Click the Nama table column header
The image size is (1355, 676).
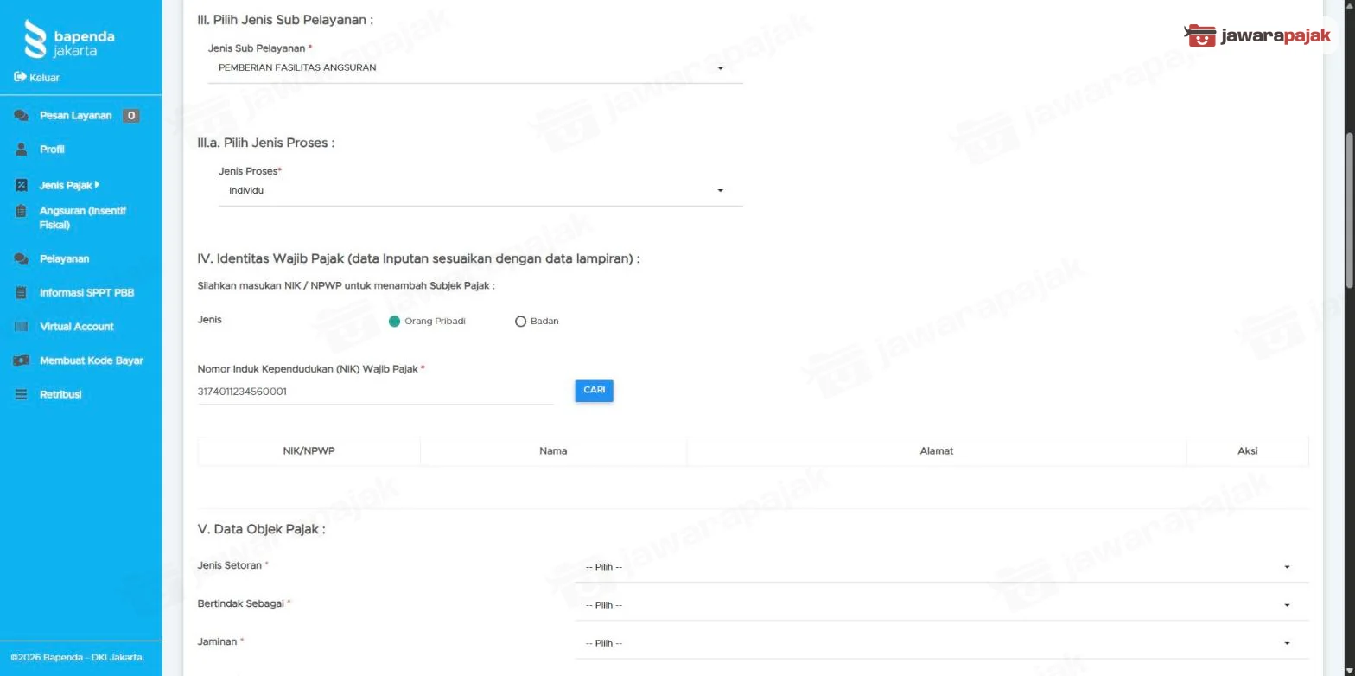[553, 451]
